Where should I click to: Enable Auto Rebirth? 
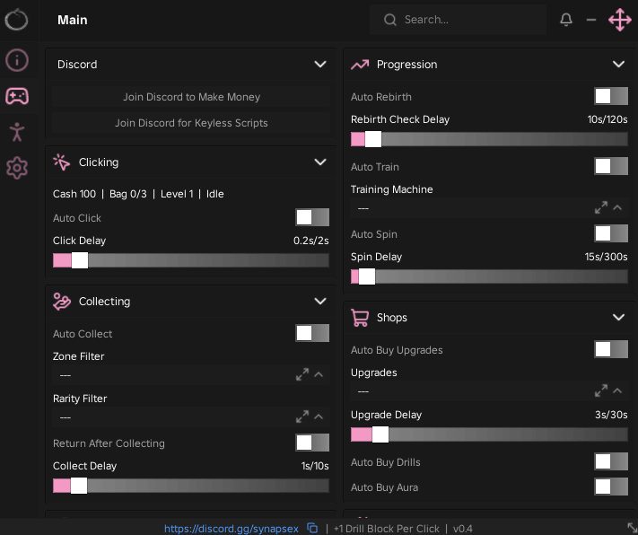[x=611, y=96]
